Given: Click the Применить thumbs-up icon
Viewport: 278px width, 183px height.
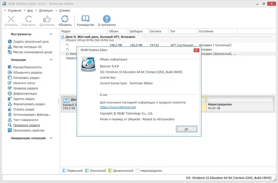Looking at the screenshot, I should coord(47,19).
